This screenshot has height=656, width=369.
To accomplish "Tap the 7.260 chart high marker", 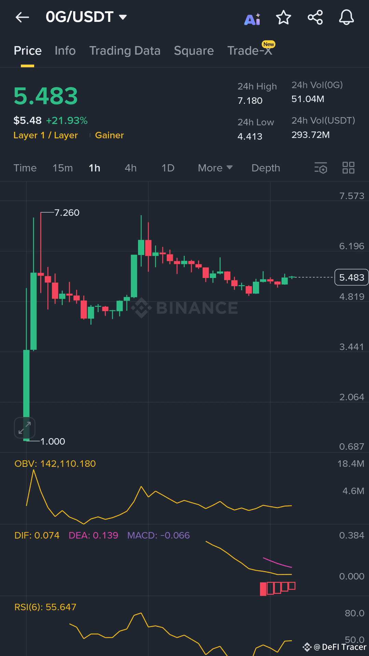I will (x=67, y=213).
